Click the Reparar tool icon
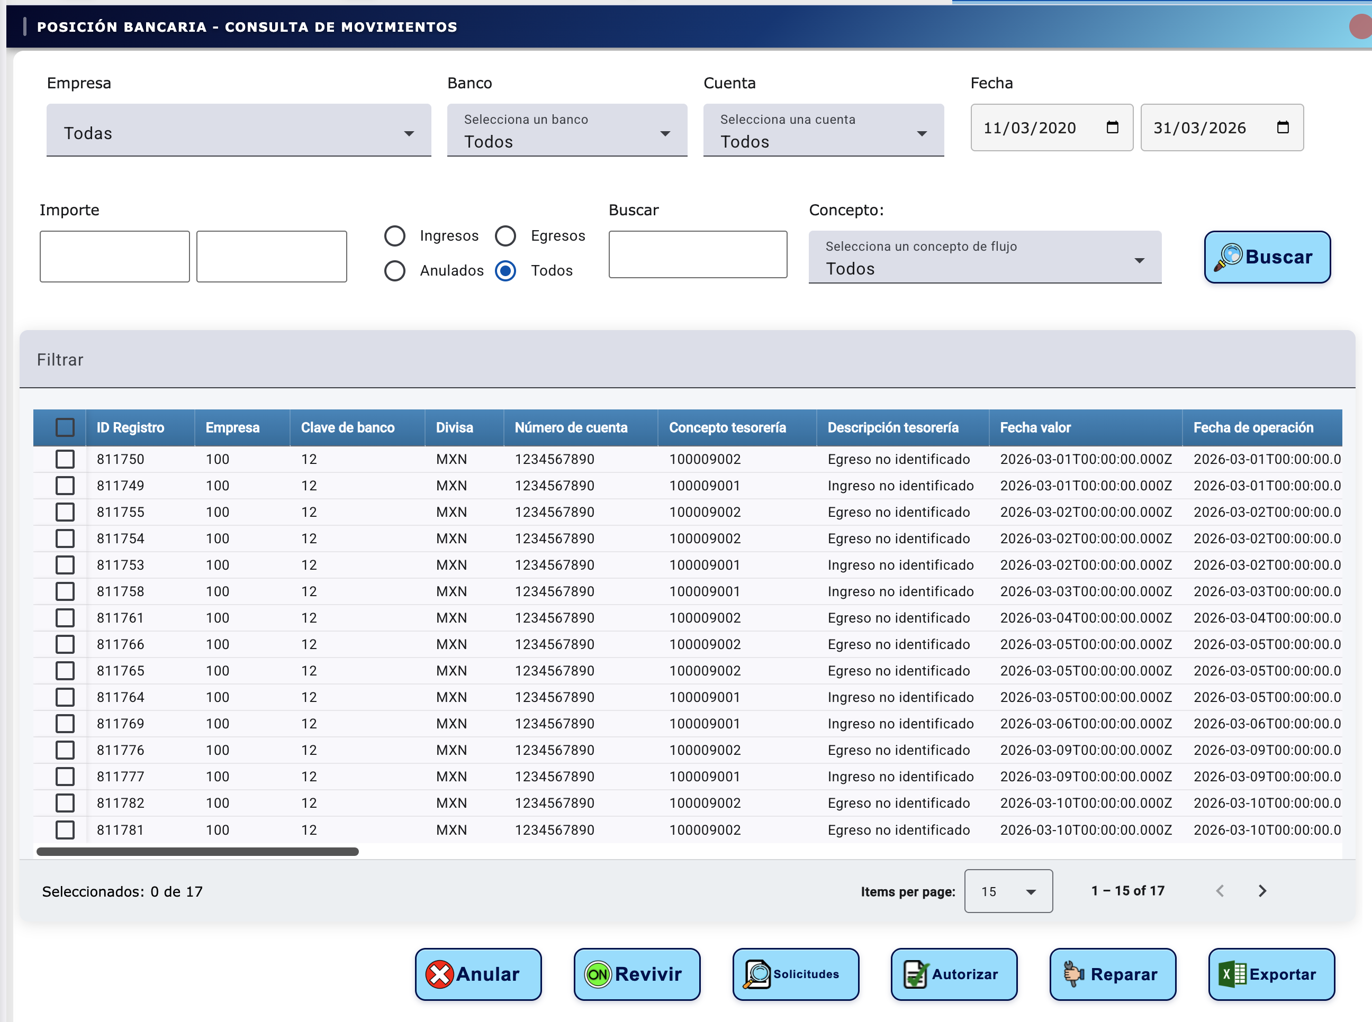 pyautogui.click(x=1073, y=974)
